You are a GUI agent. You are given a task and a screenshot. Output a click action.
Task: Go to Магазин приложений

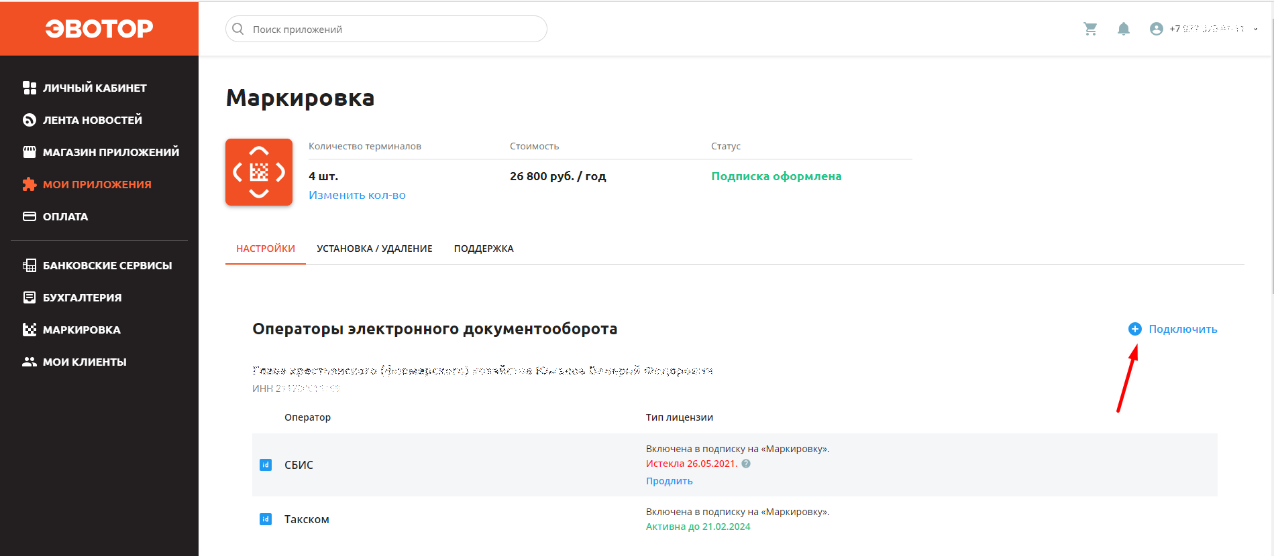pos(111,152)
